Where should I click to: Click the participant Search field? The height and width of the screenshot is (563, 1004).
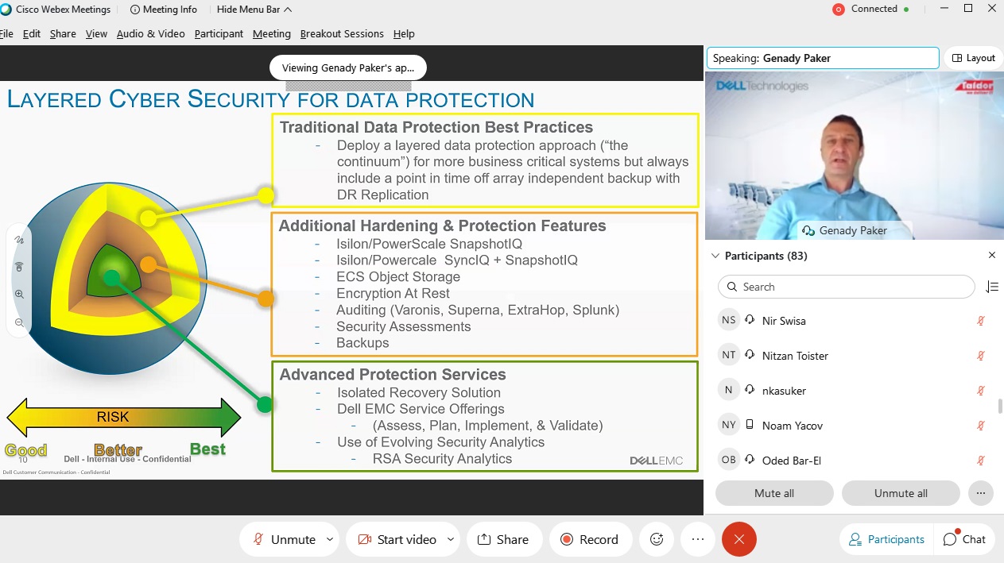click(846, 287)
